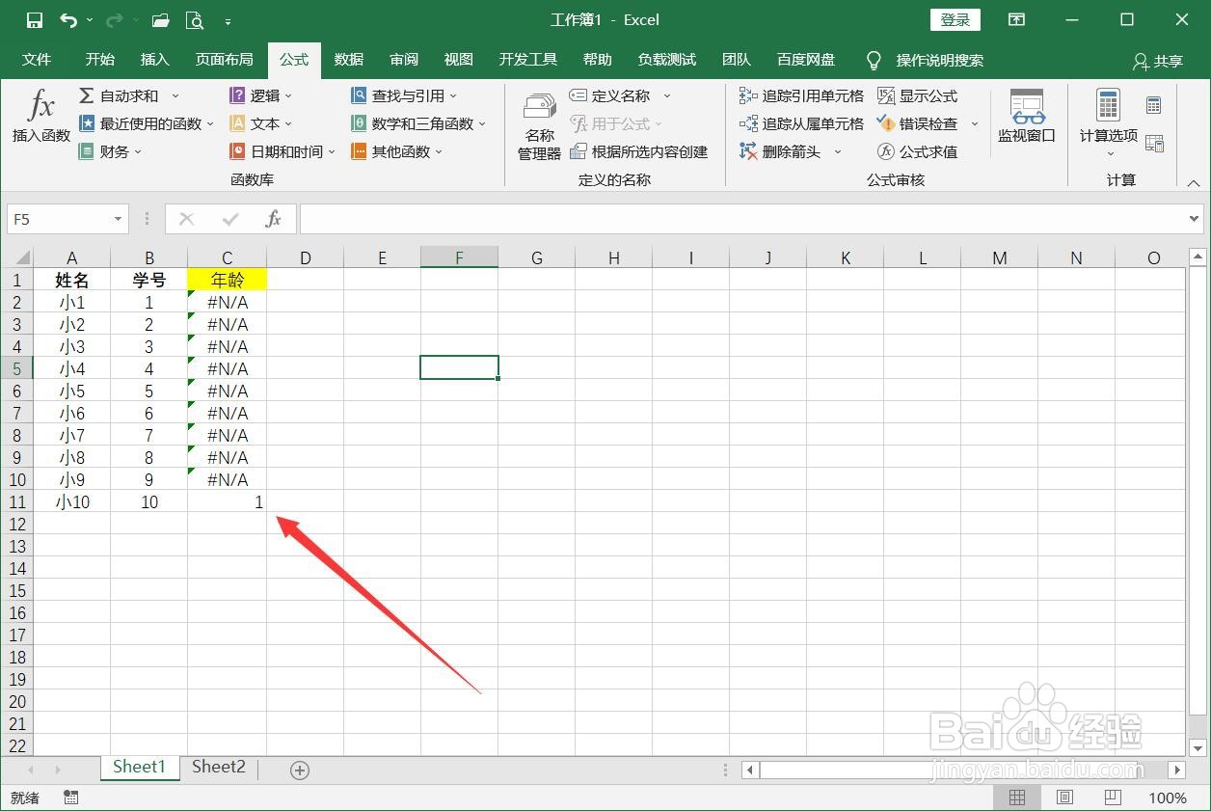1211x811 pixels.
Task: Toggle page layout view in status bar
Action: click(1063, 797)
